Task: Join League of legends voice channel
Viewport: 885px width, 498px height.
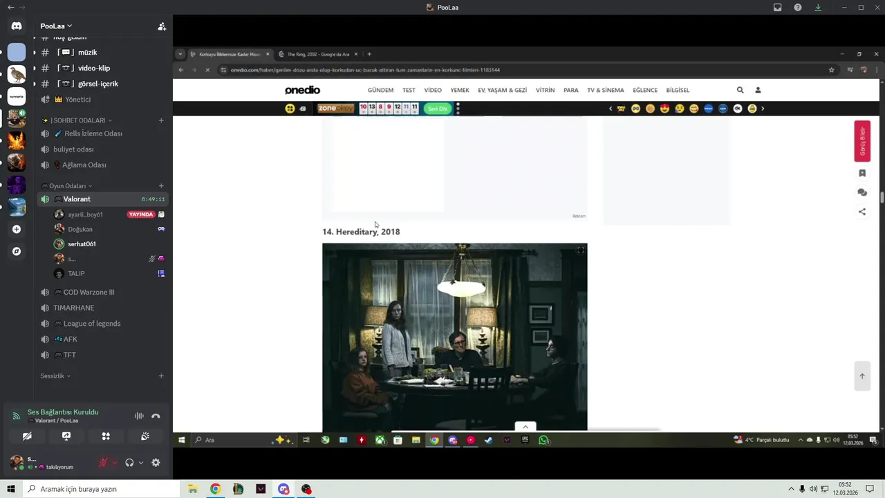Action: pos(103,324)
